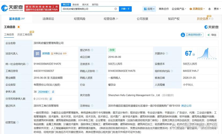
Task: Open help icon next to 注册资本
Action: 92,64
